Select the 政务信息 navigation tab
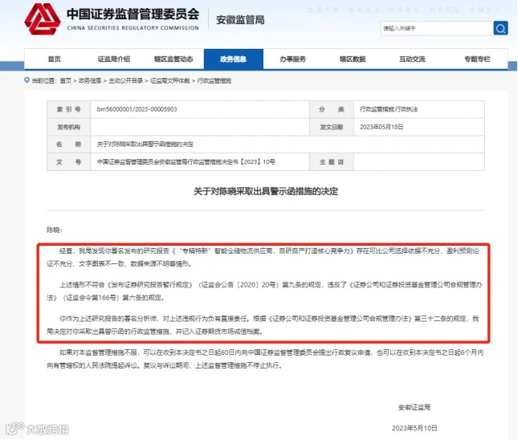The image size is (518, 440). point(233,59)
